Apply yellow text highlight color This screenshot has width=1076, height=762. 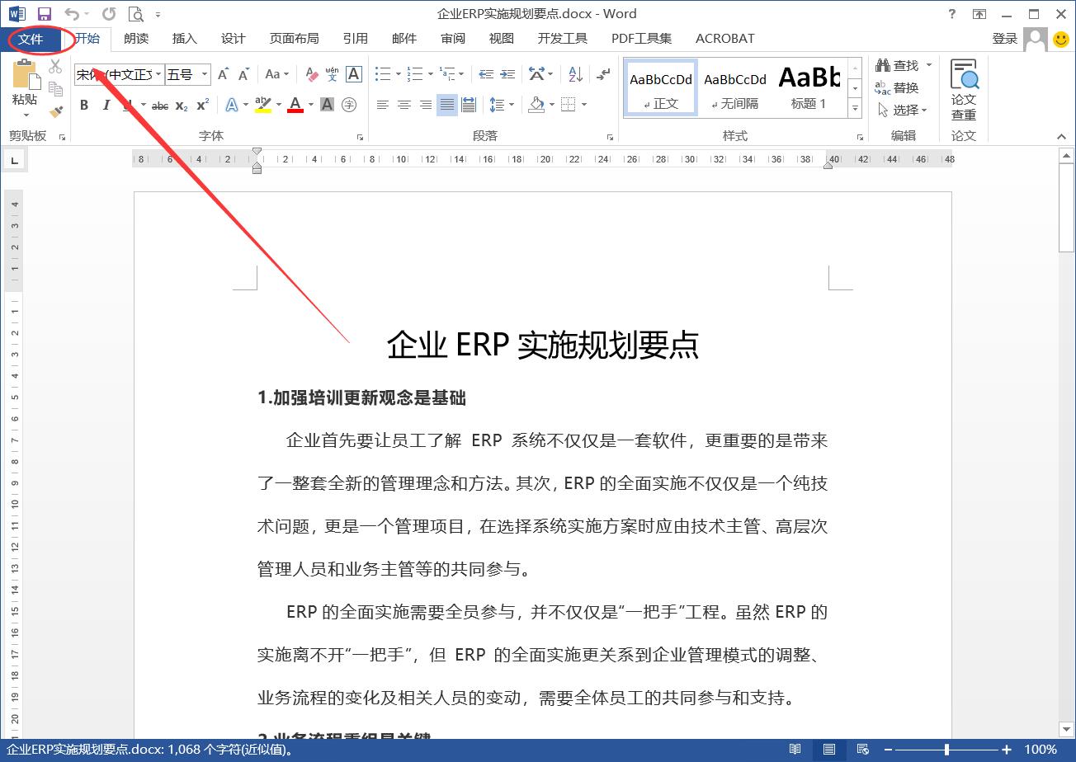[263, 105]
